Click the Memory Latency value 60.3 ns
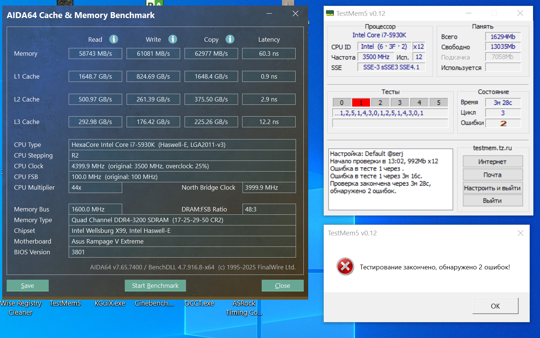The image size is (540, 338). pos(269,54)
